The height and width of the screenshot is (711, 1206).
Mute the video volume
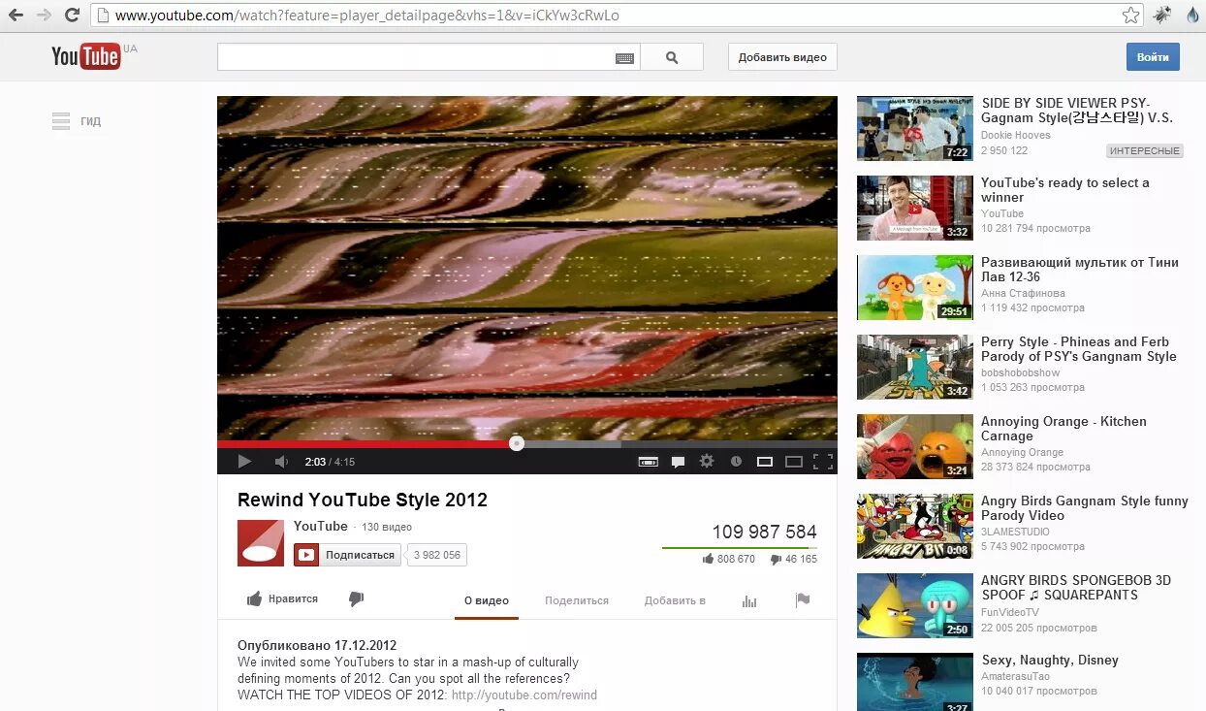coord(280,461)
